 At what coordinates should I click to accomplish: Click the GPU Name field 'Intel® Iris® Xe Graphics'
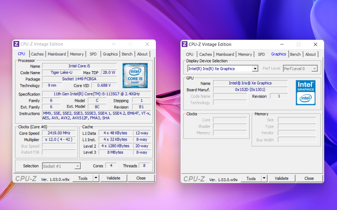pos(250,83)
